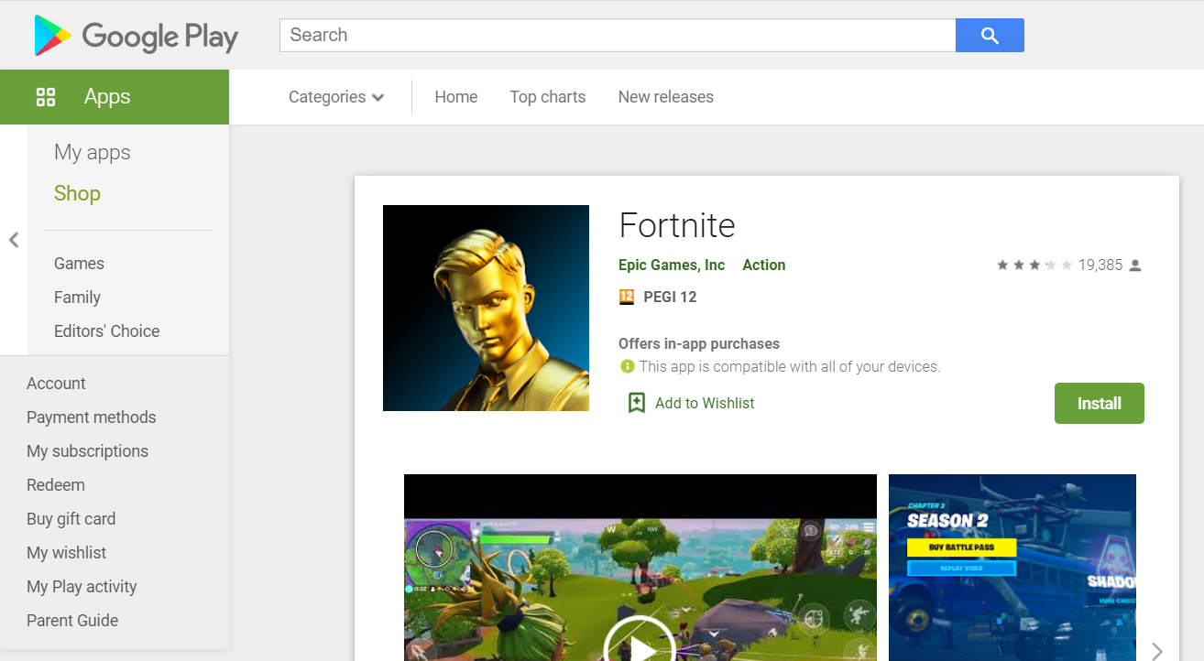Click the reviewers person icon
This screenshot has width=1204, height=661.
click(x=1135, y=265)
